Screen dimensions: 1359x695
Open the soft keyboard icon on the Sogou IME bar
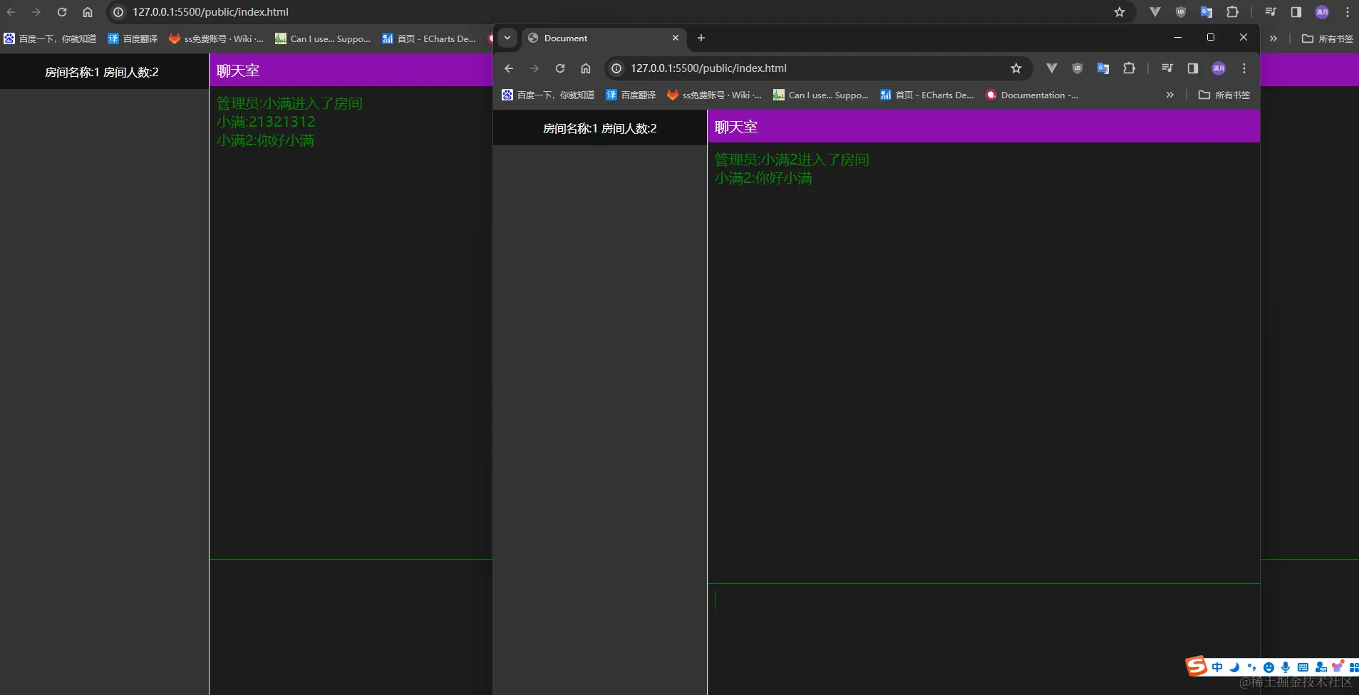(1303, 667)
